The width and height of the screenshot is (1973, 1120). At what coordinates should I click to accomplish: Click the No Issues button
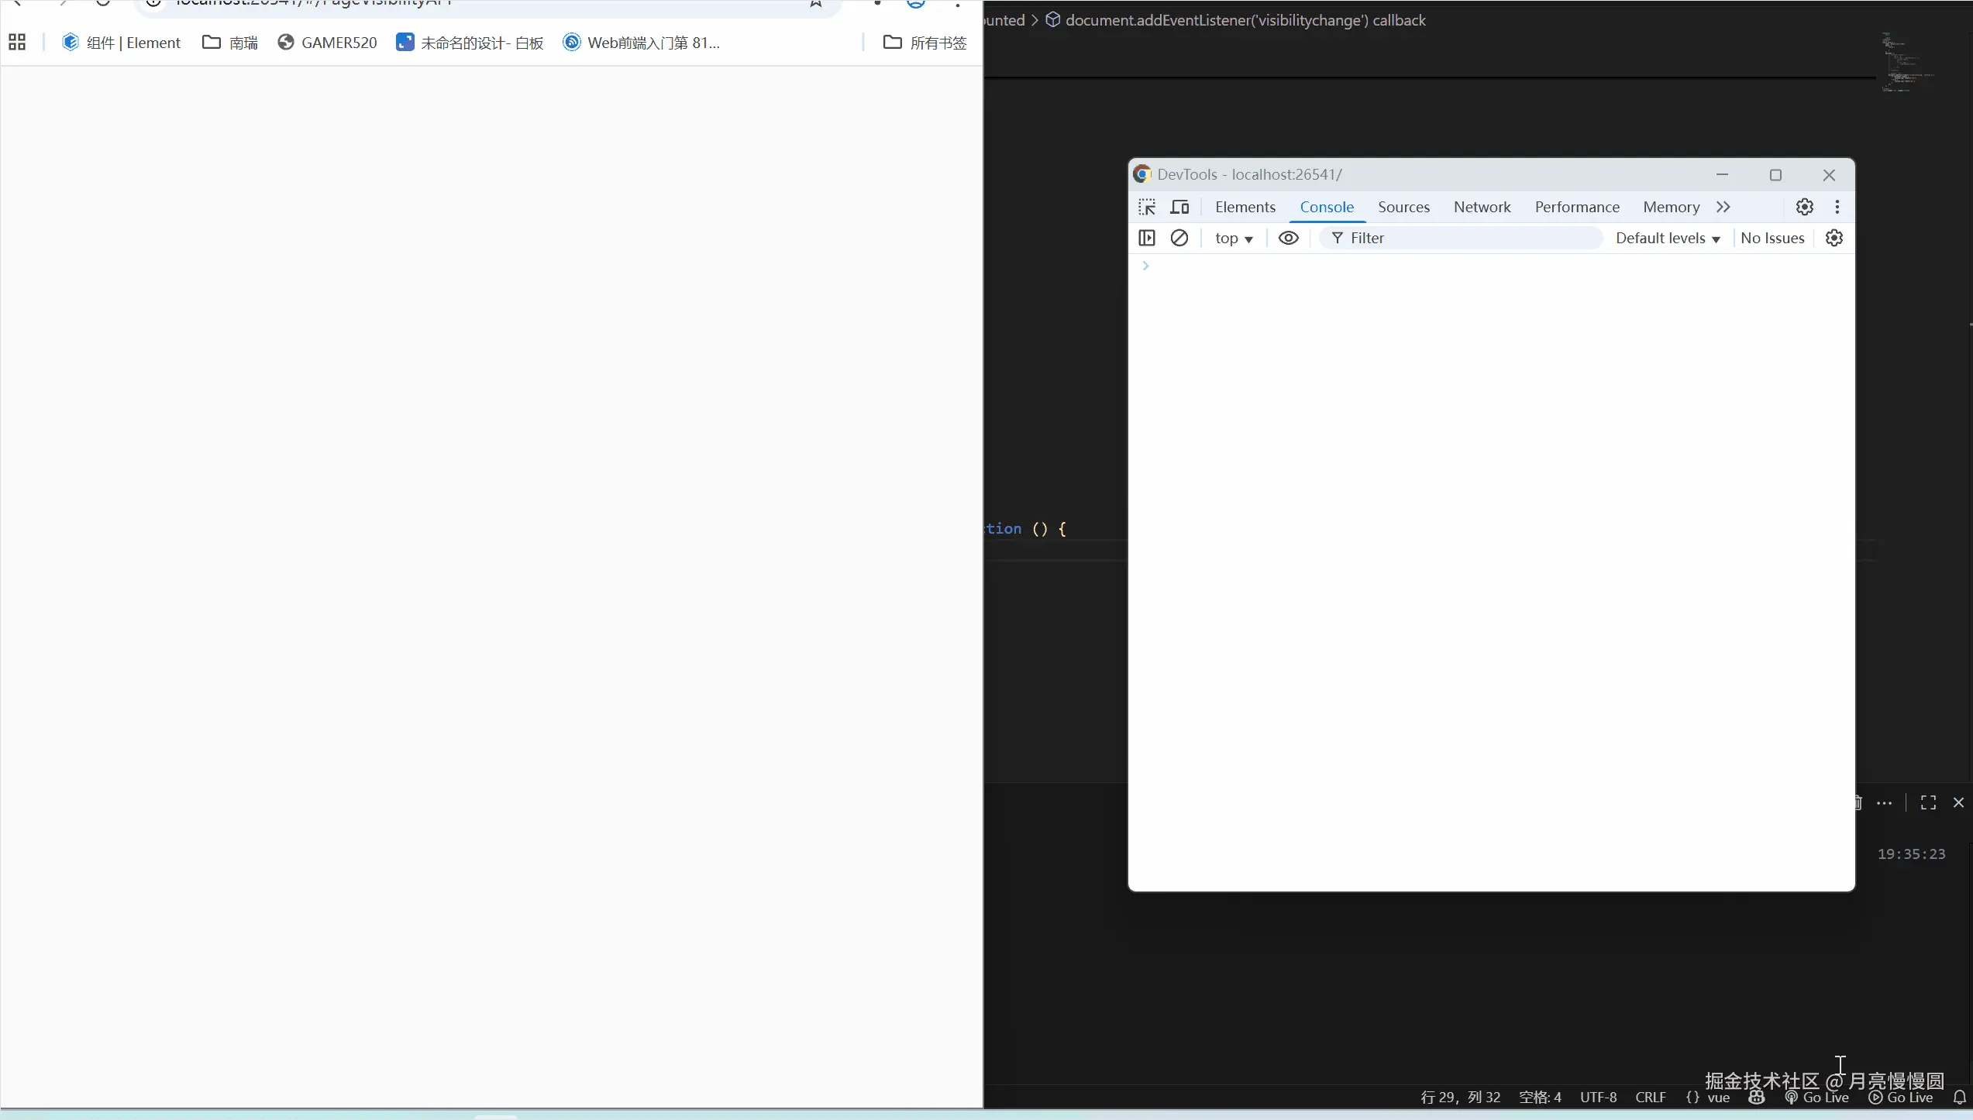click(1772, 239)
